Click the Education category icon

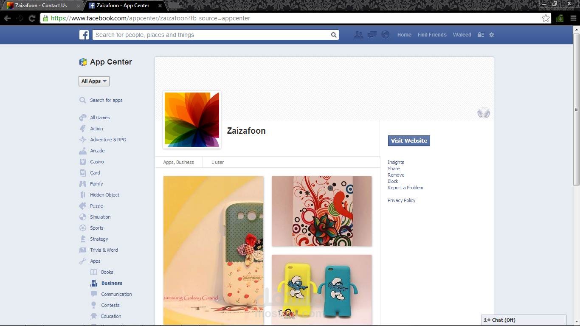pos(94,316)
